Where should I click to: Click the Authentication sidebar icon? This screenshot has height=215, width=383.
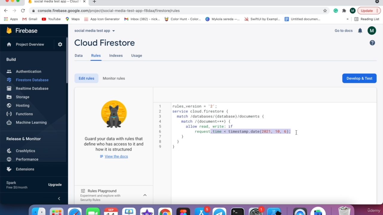click(x=9, y=71)
